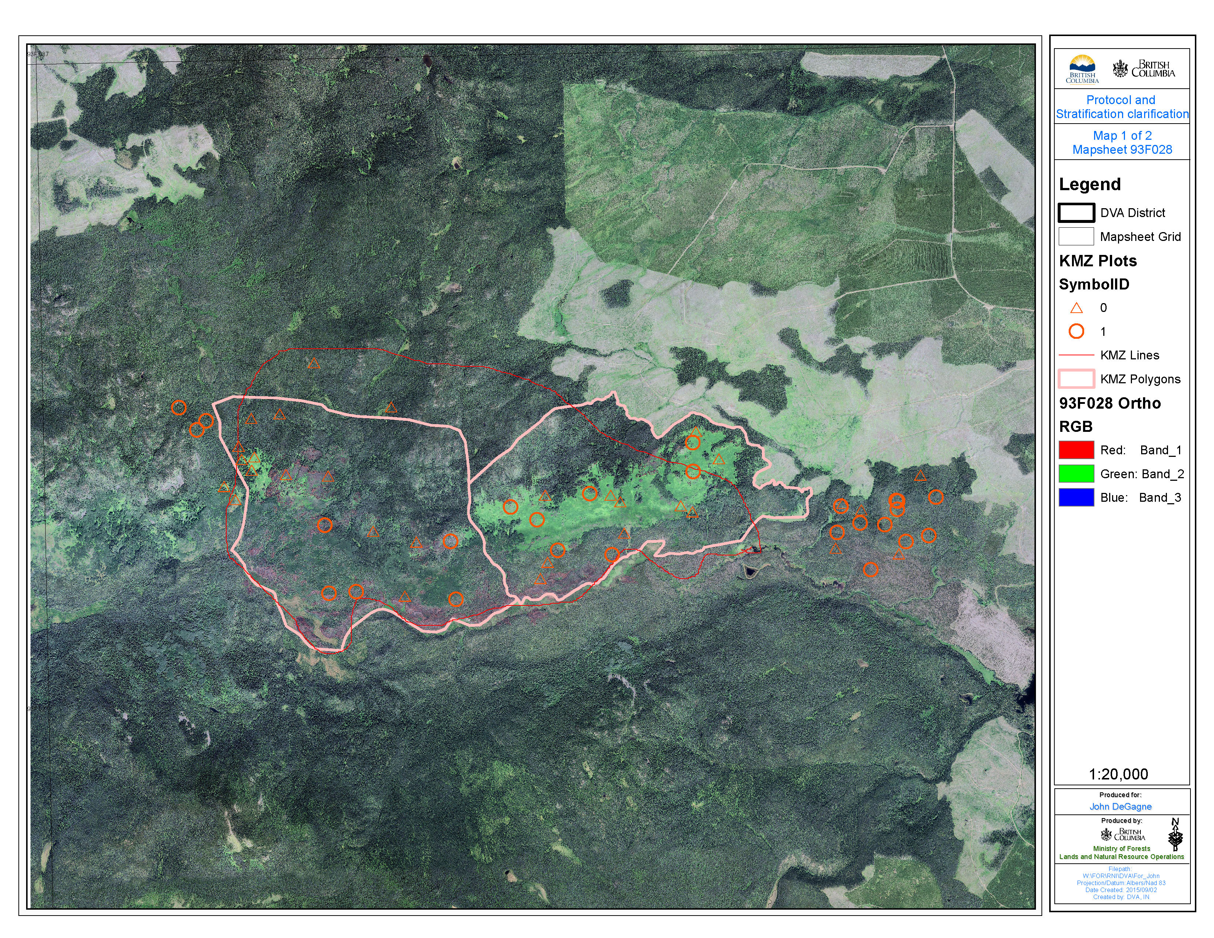This screenshot has height=938, width=1214.
Task: Click the British Columbia sun logo
Action: click(1082, 69)
